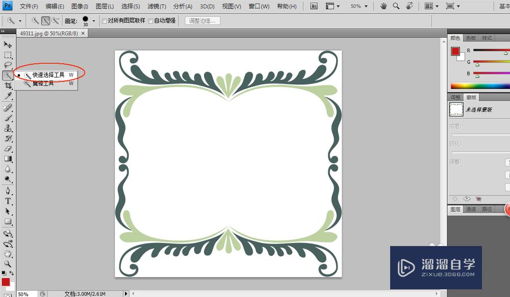Click the toolbox foreground red swatch
The width and height of the screenshot is (510, 297).
(x=6, y=282)
